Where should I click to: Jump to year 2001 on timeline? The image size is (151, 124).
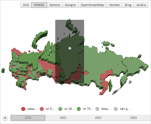tap(63, 118)
